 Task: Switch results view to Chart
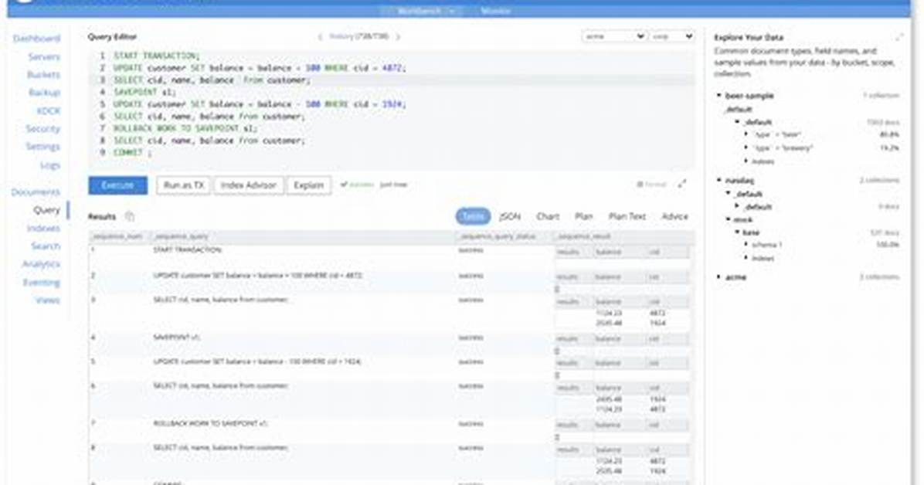(548, 216)
